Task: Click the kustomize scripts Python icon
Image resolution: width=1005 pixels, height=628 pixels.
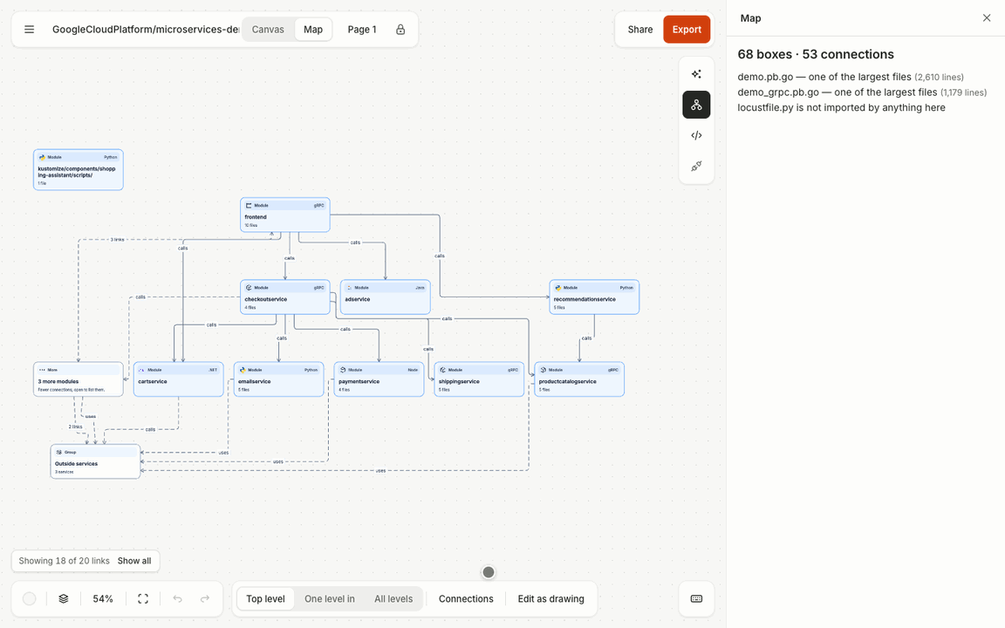Action: [x=42, y=157]
